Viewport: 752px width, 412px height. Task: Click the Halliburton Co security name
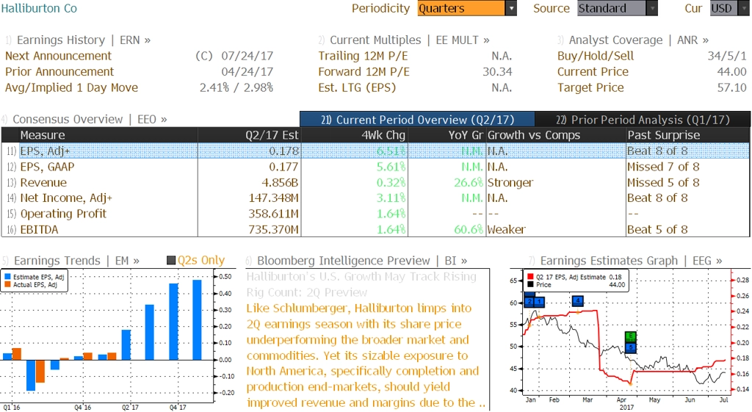(39, 8)
